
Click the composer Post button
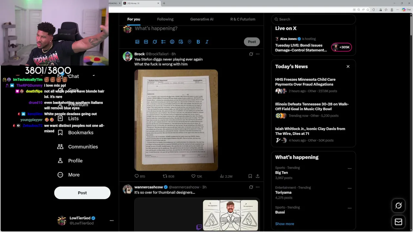point(252,42)
